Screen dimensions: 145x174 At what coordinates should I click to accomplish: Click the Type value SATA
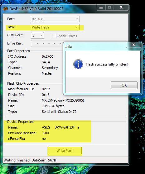[46, 62]
